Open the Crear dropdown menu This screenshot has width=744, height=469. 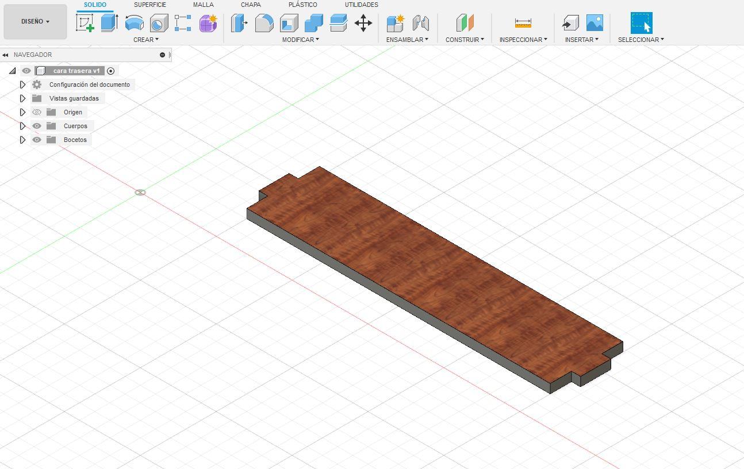(x=145, y=40)
